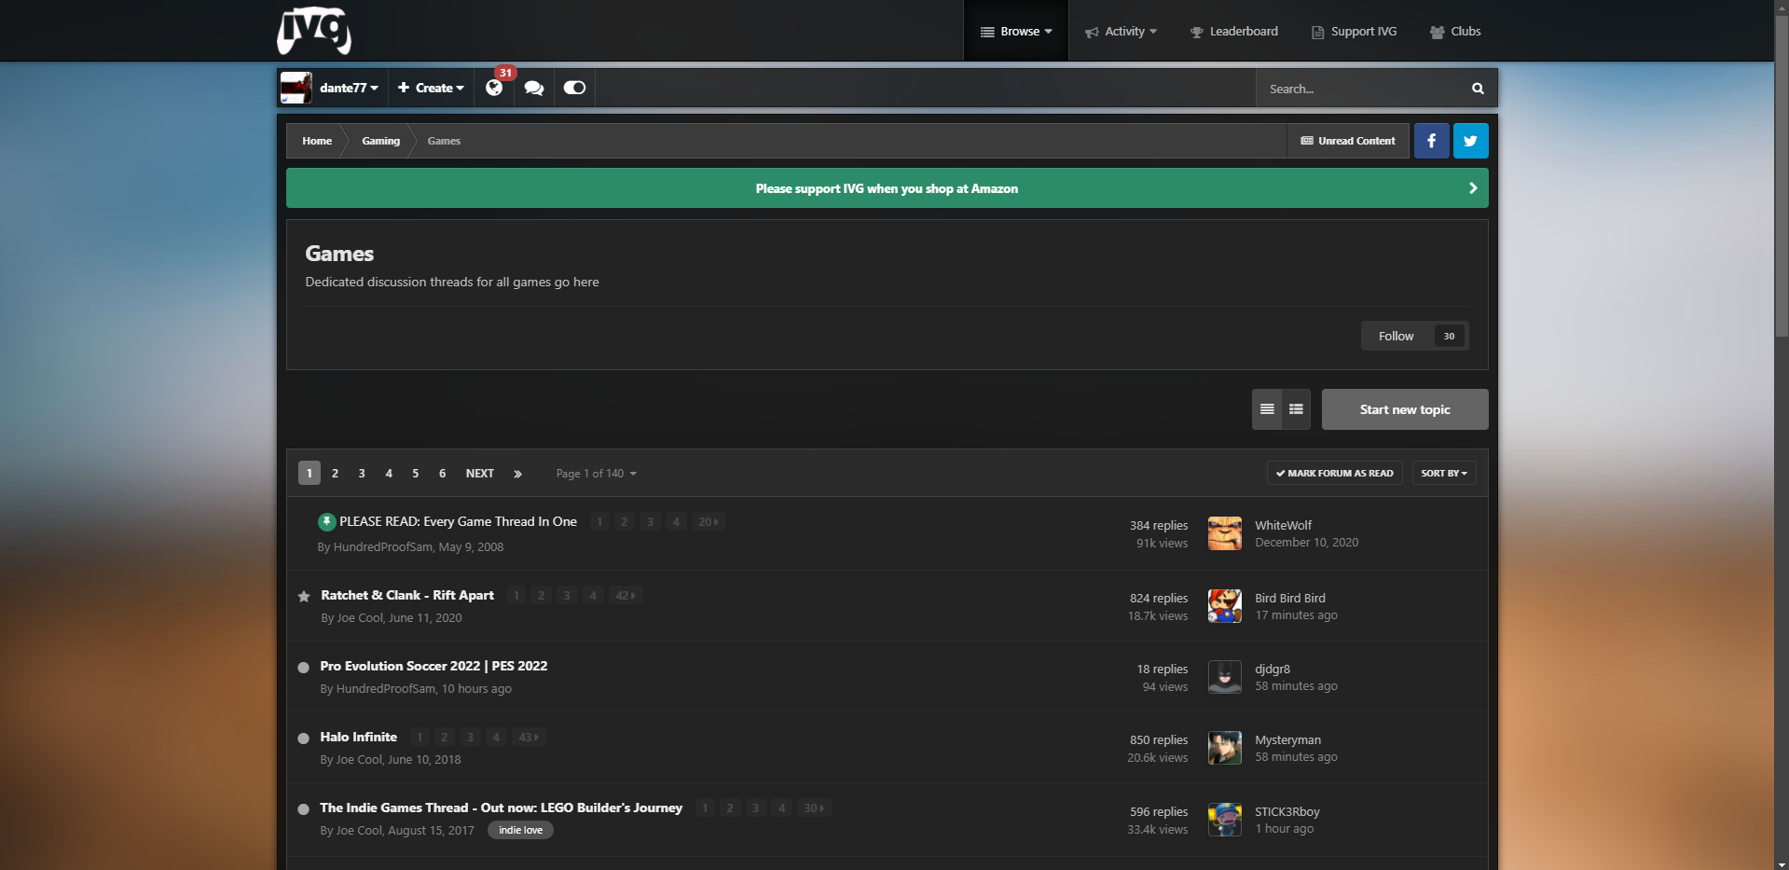Switch to condensed list view icon

pos(1267,409)
